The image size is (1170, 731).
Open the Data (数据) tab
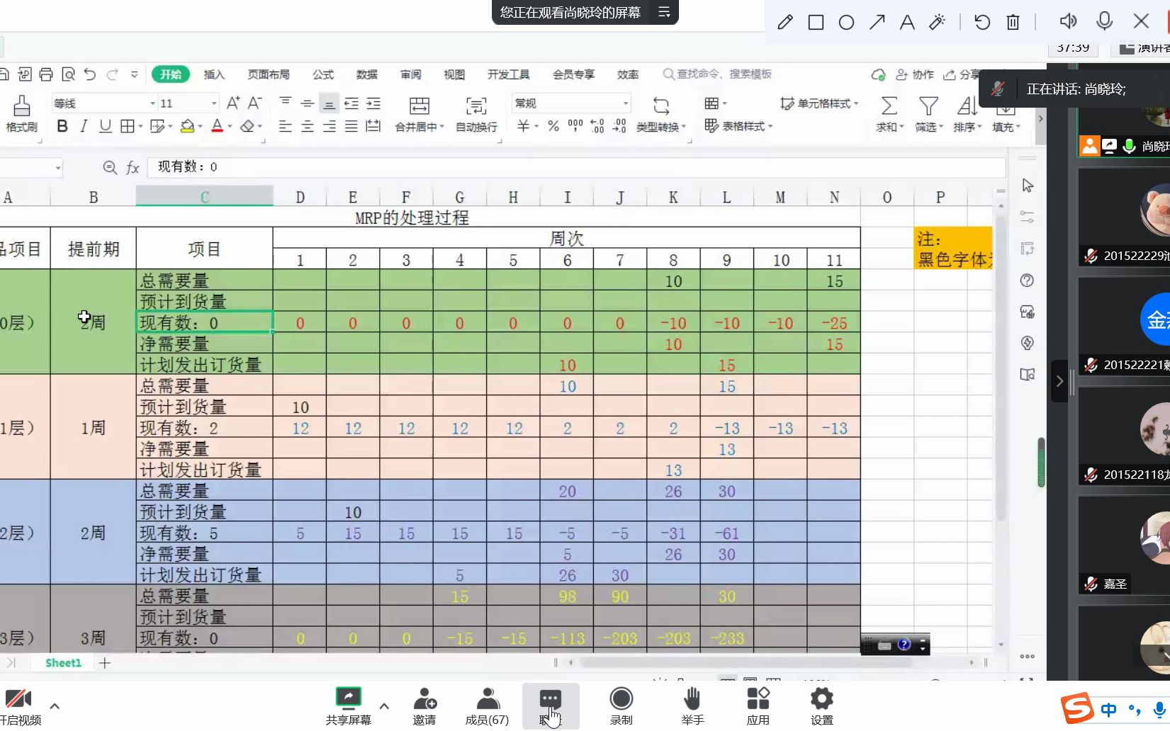367,74
